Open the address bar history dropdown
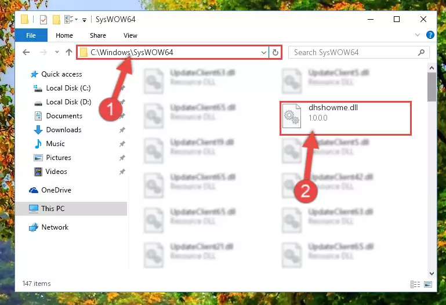Image resolution: width=446 pixels, height=305 pixels. tap(264, 53)
